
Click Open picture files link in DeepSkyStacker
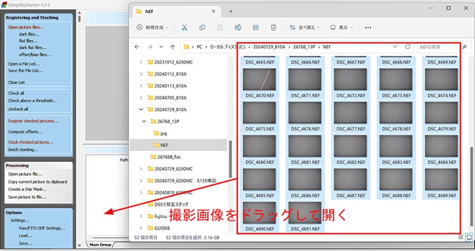[x=26, y=27]
